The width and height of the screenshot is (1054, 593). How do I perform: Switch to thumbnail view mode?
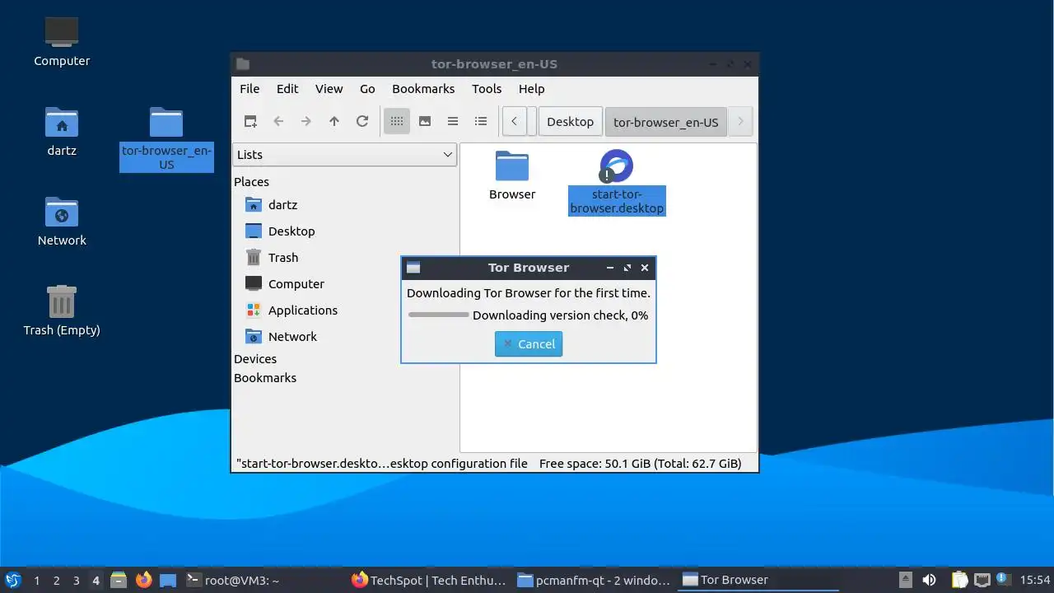[425, 121]
